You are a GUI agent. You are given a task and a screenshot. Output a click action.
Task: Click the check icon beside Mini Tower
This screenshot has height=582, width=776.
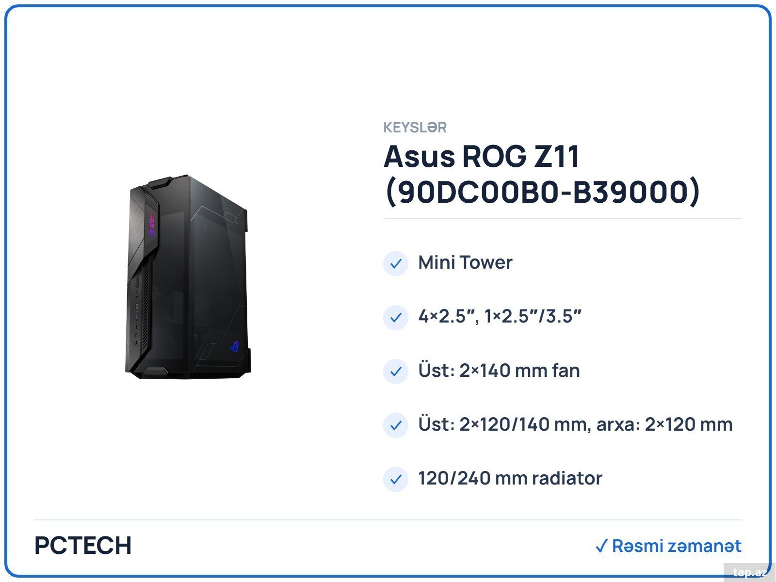coord(396,263)
